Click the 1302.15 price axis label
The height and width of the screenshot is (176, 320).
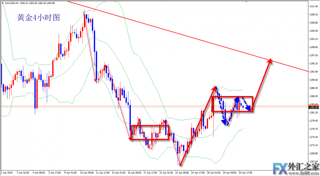pos(313,39)
